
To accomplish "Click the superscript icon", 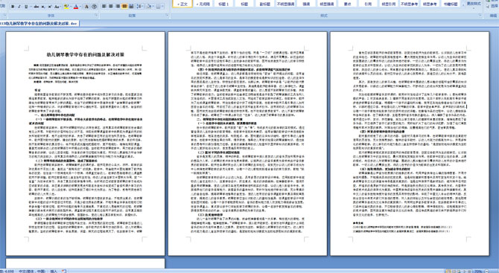I will [x=50, y=7].
